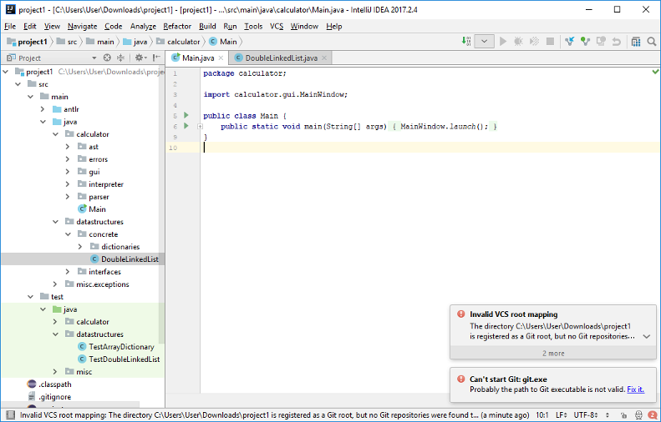Hide the Project tool window

[156, 58]
